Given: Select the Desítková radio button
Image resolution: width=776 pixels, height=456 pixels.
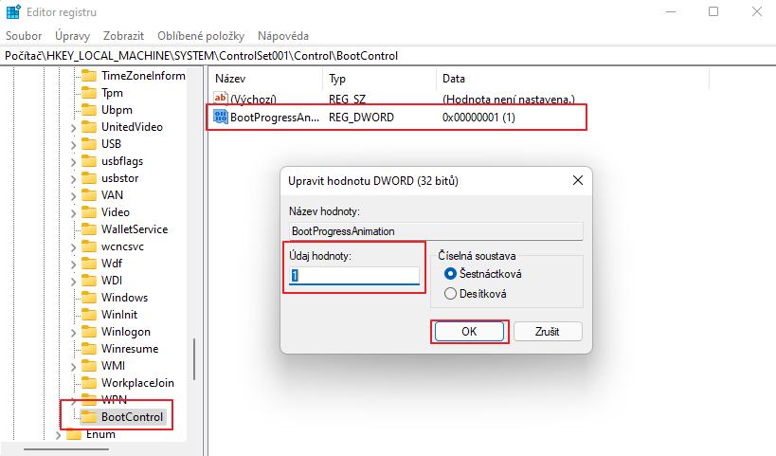Looking at the screenshot, I should coord(450,294).
